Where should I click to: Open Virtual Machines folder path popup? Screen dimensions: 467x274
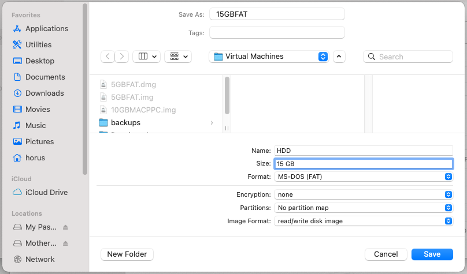click(269, 57)
